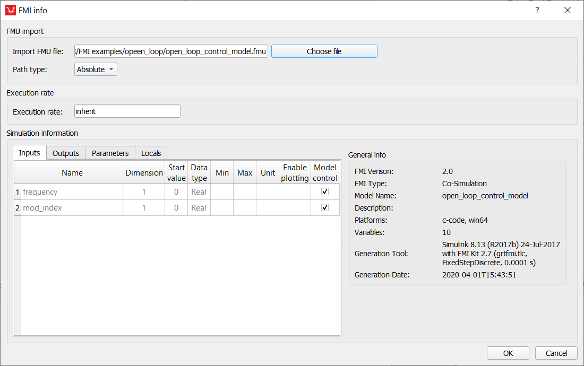Click the Import FMU file path field
The height and width of the screenshot is (366, 584).
(x=171, y=51)
